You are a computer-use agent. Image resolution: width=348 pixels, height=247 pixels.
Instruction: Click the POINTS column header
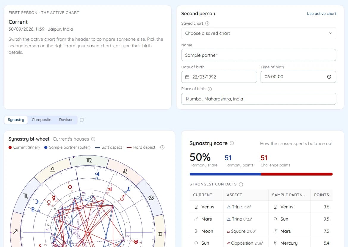click(321, 195)
